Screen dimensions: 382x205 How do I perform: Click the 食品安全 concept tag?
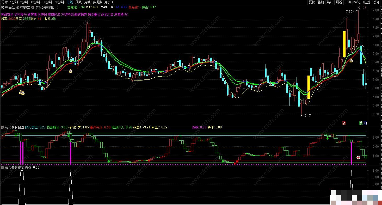pos(7,15)
